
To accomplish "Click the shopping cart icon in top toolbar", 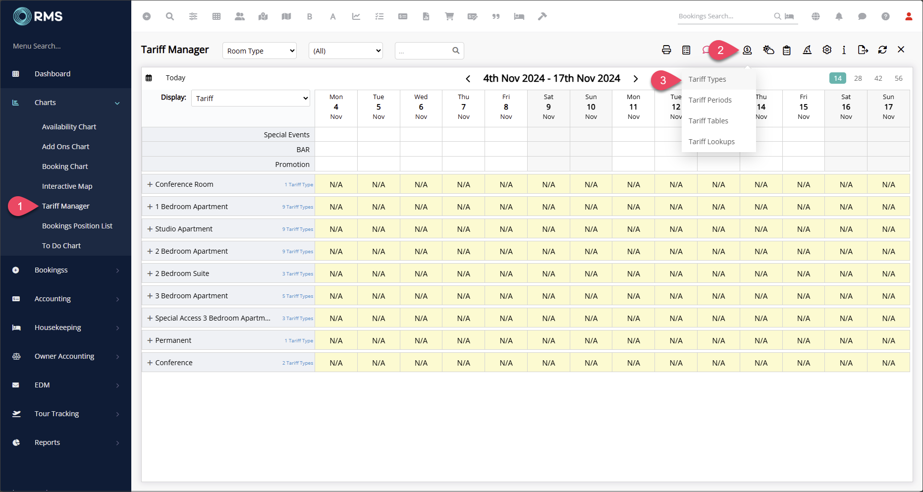I will click(449, 16).
